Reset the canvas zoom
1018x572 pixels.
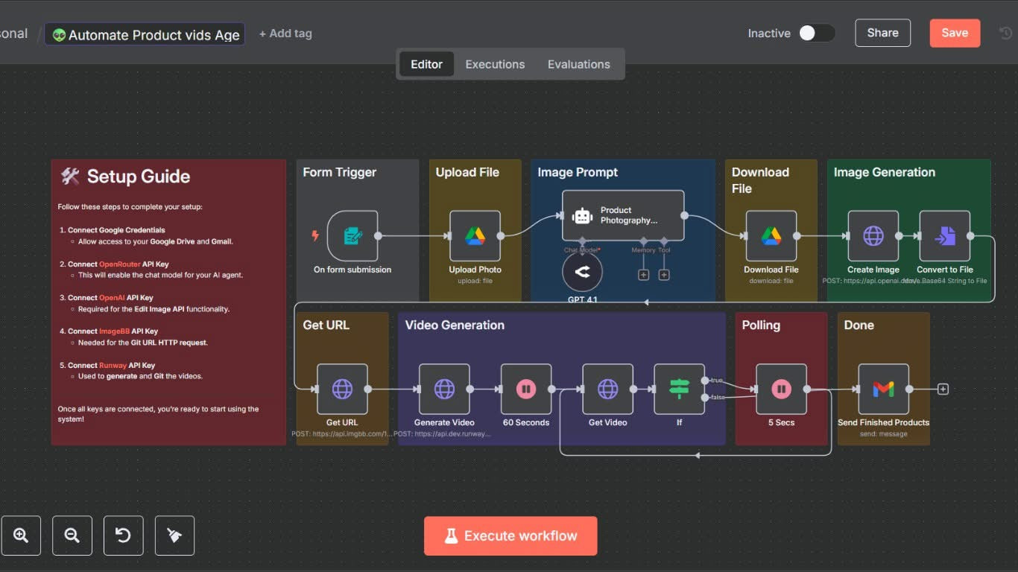123,536
